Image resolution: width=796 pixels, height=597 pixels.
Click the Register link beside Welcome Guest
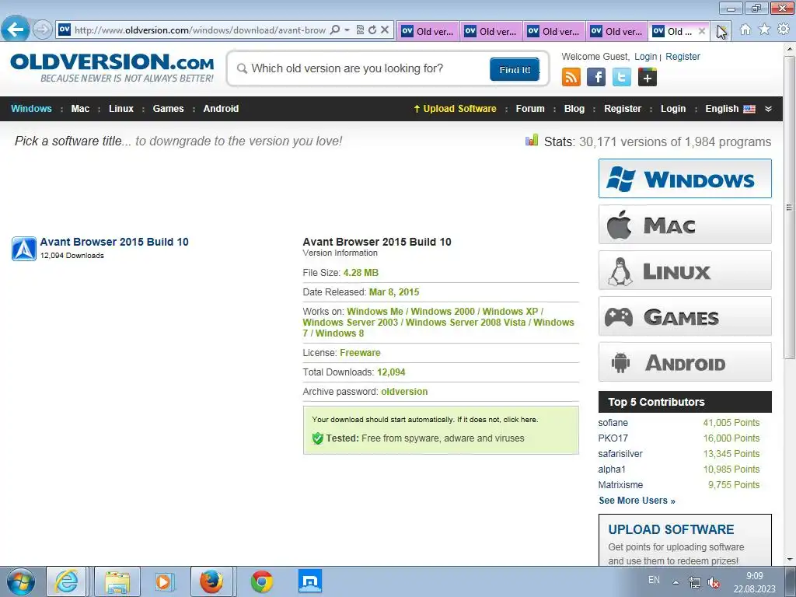click(x=683, y=56)
